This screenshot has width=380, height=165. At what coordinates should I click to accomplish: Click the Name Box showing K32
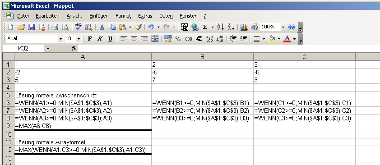(x=23, y=48)
